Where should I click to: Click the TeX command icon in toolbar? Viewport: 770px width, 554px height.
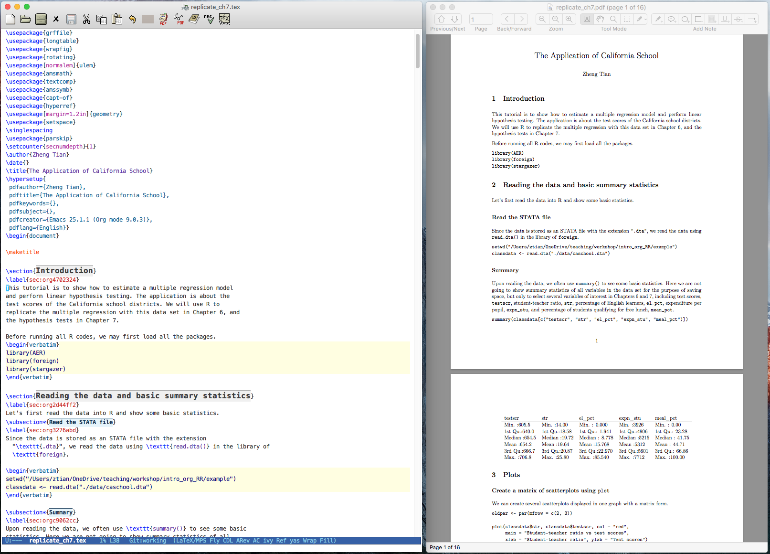pos(224,19)
